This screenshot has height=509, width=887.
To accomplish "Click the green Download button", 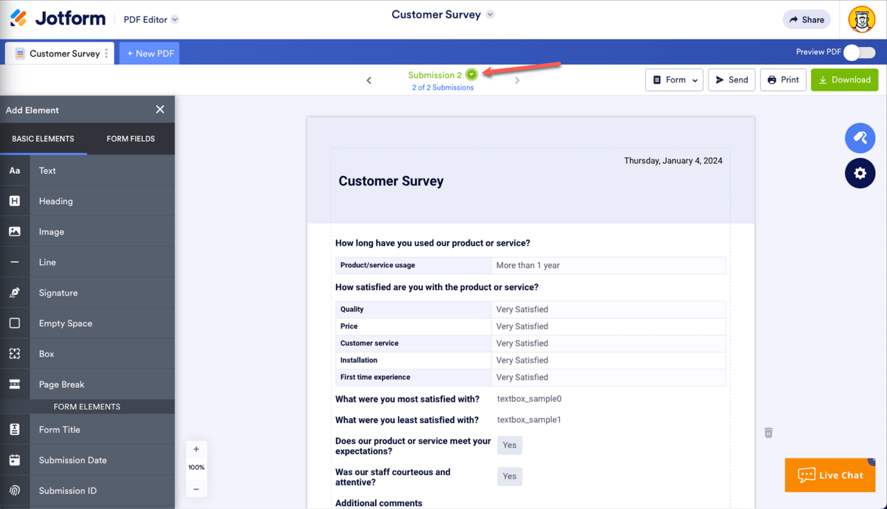I will pyautogui.click(x=844, y=80).
